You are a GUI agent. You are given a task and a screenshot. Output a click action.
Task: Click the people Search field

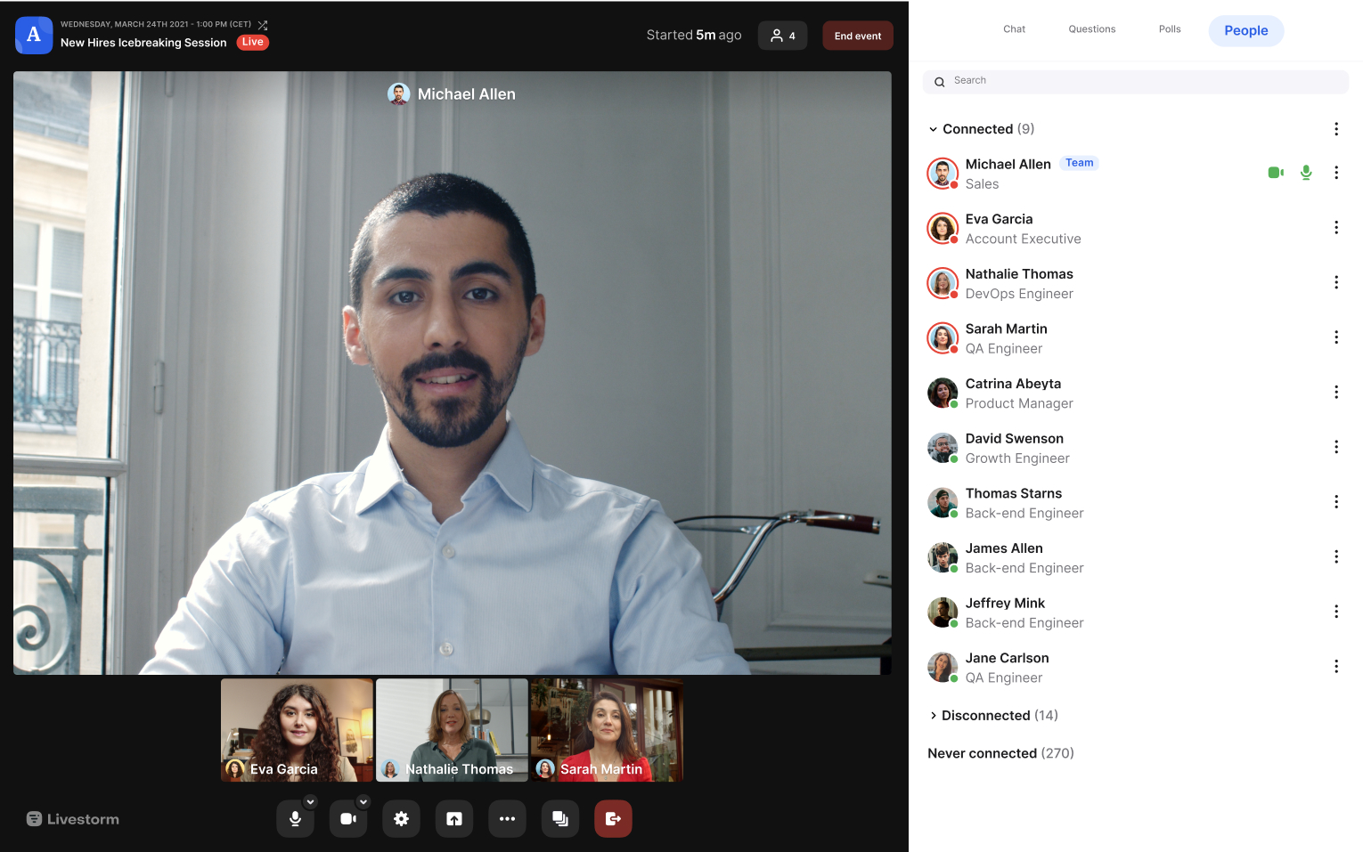click(x=1136, y=81)
